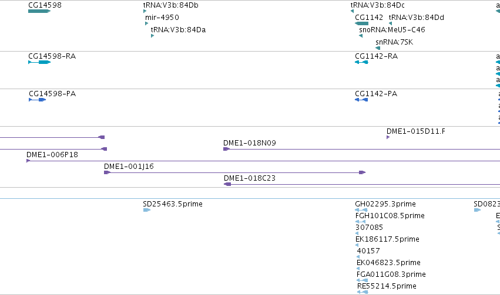The height and width of the screenshot is (295, 500).
Task: Select the SD25463.5prime label
Action: pos(173,204)
